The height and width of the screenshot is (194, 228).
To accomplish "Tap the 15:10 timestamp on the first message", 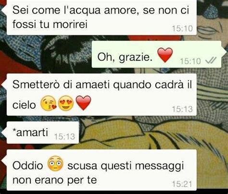I will pyautogui.click(x=182, y=29).
